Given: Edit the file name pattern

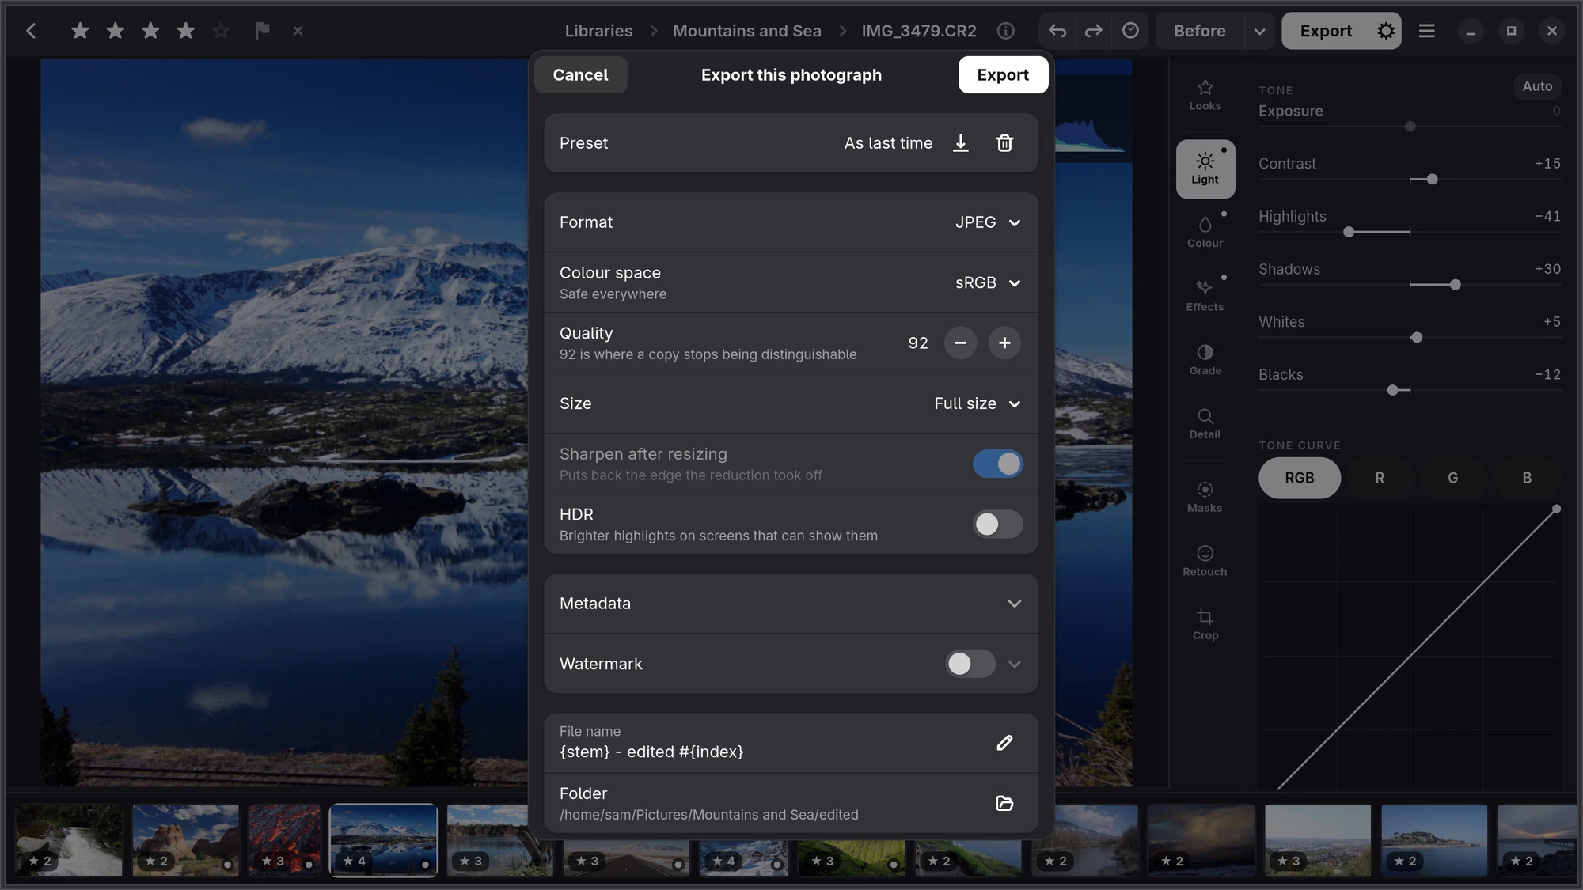Looking at the screenshot, I should [x=1004, y=743].
